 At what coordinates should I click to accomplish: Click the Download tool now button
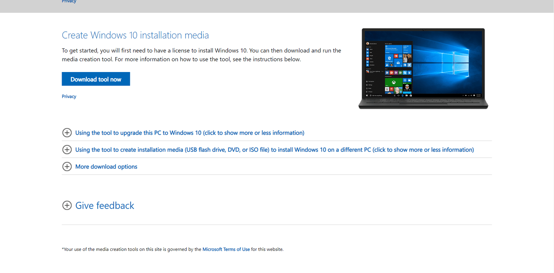(96, 79)
